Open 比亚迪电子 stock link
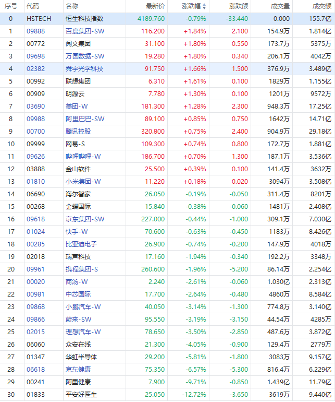 pos(81,244)
